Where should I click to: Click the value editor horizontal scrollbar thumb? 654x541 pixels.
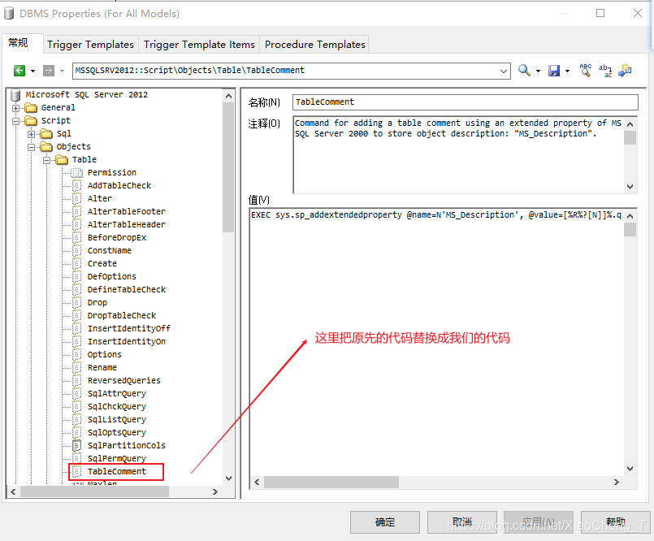(x=331, y=483)
